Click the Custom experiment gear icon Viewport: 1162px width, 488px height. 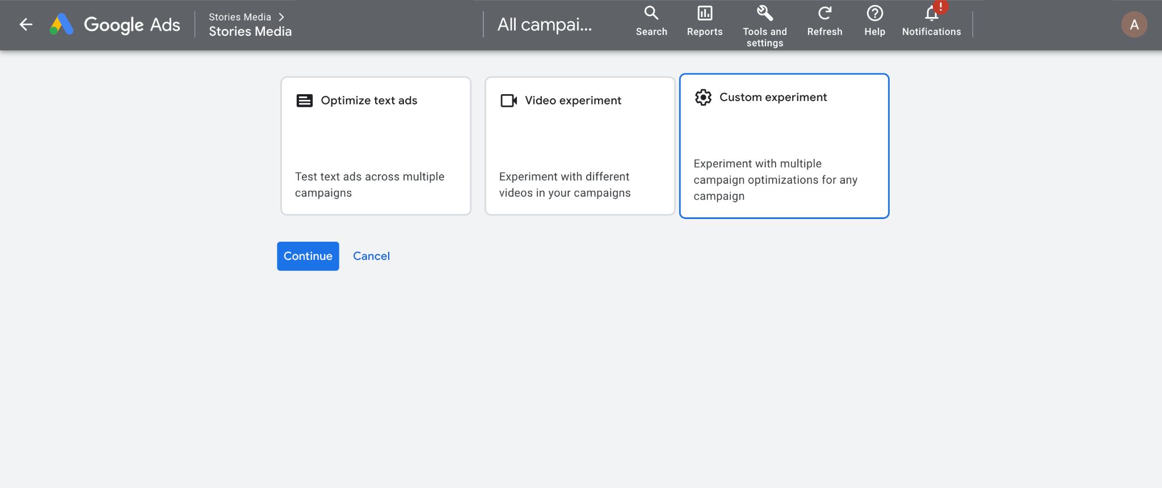click(x=703, y=97)
